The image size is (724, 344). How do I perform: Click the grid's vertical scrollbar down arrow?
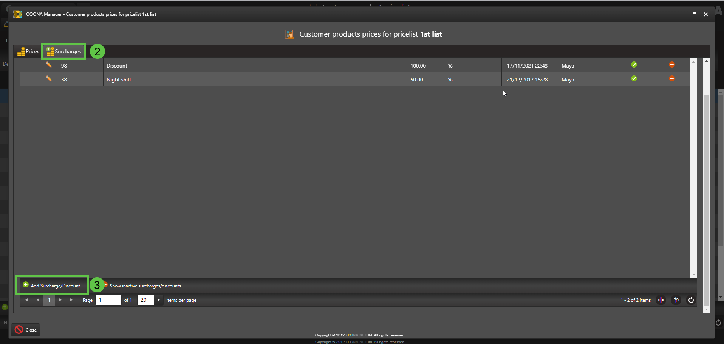693,275
